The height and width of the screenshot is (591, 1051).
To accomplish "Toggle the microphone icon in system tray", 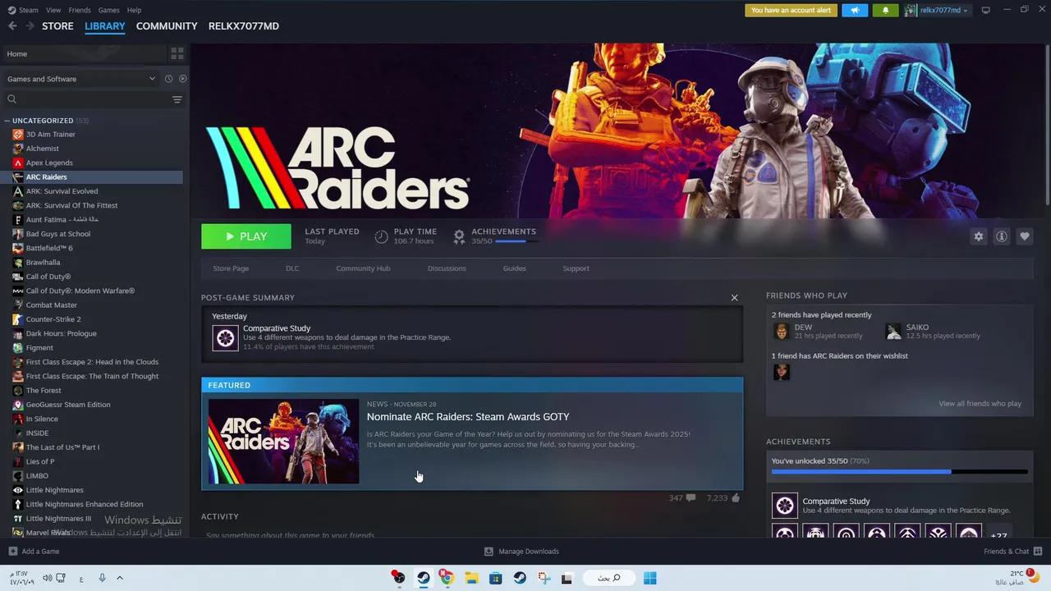I will [x=102, y=578].
